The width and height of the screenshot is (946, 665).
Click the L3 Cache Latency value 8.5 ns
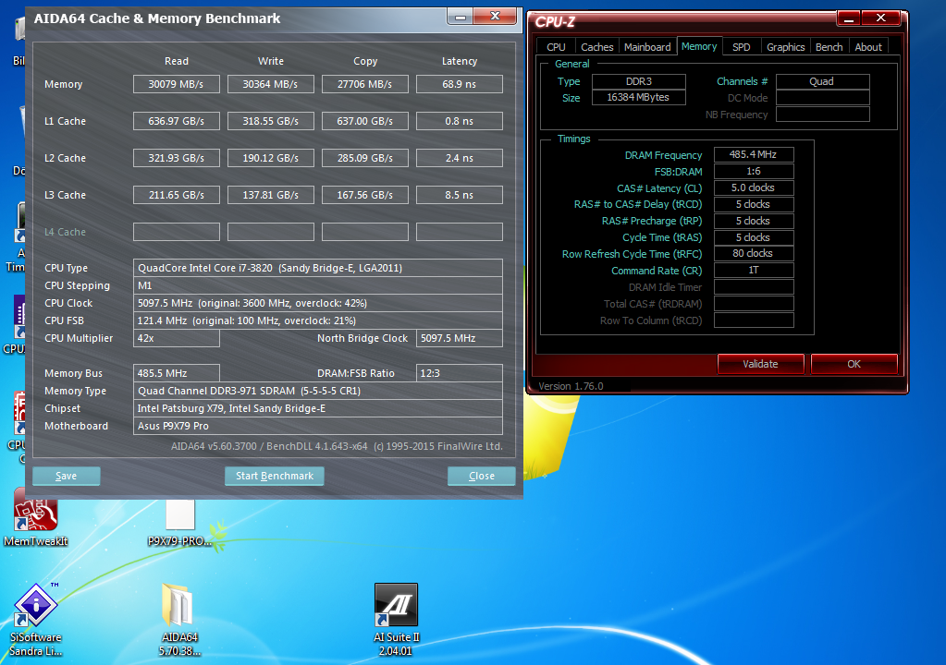point(459,195)
